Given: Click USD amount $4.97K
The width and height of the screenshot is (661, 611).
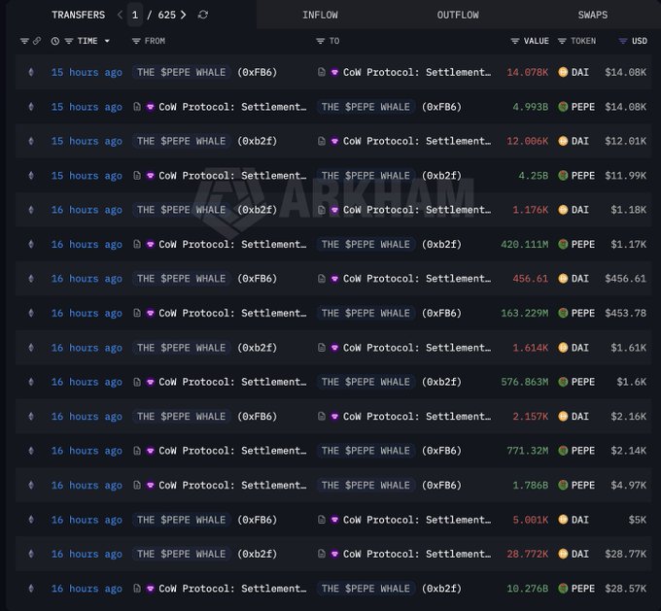Looking at the screenshot, I should click(629, 485).
